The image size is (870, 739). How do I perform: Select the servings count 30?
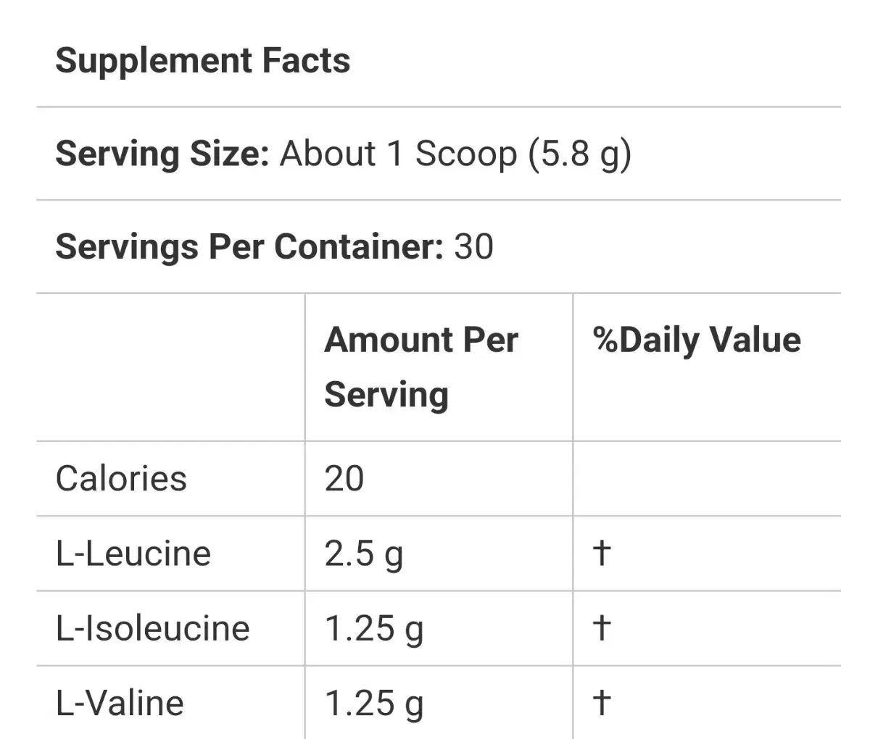[x=473, y=246]
